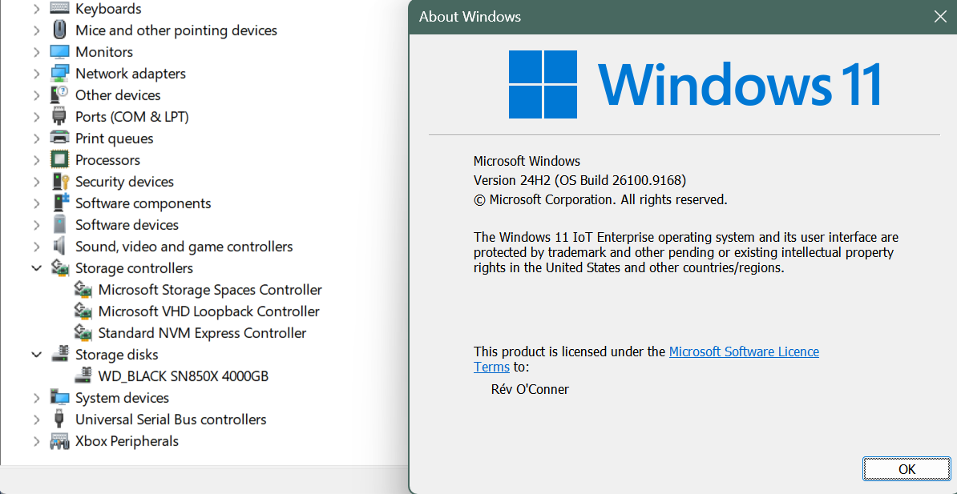Expand the Network adapters node
This screenshot has height=494, width=957.
click(x=37, y=73)
